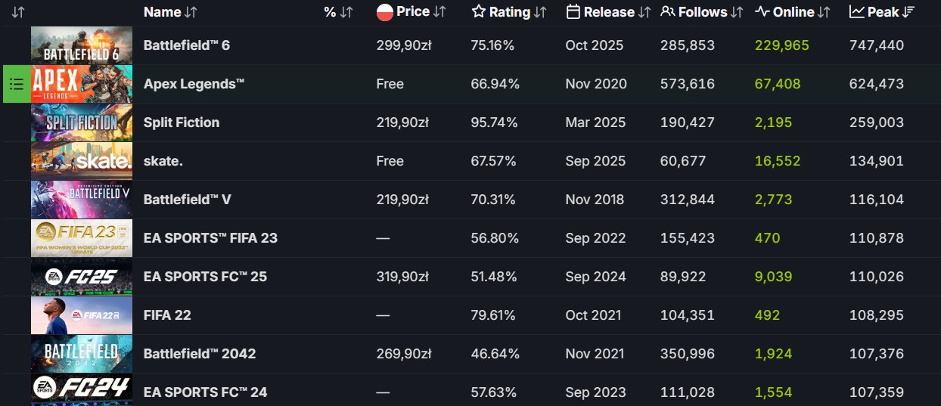Click the chart icon in Peak header
The height and width of the screenshot is (406, 941).
pos(856,12)
